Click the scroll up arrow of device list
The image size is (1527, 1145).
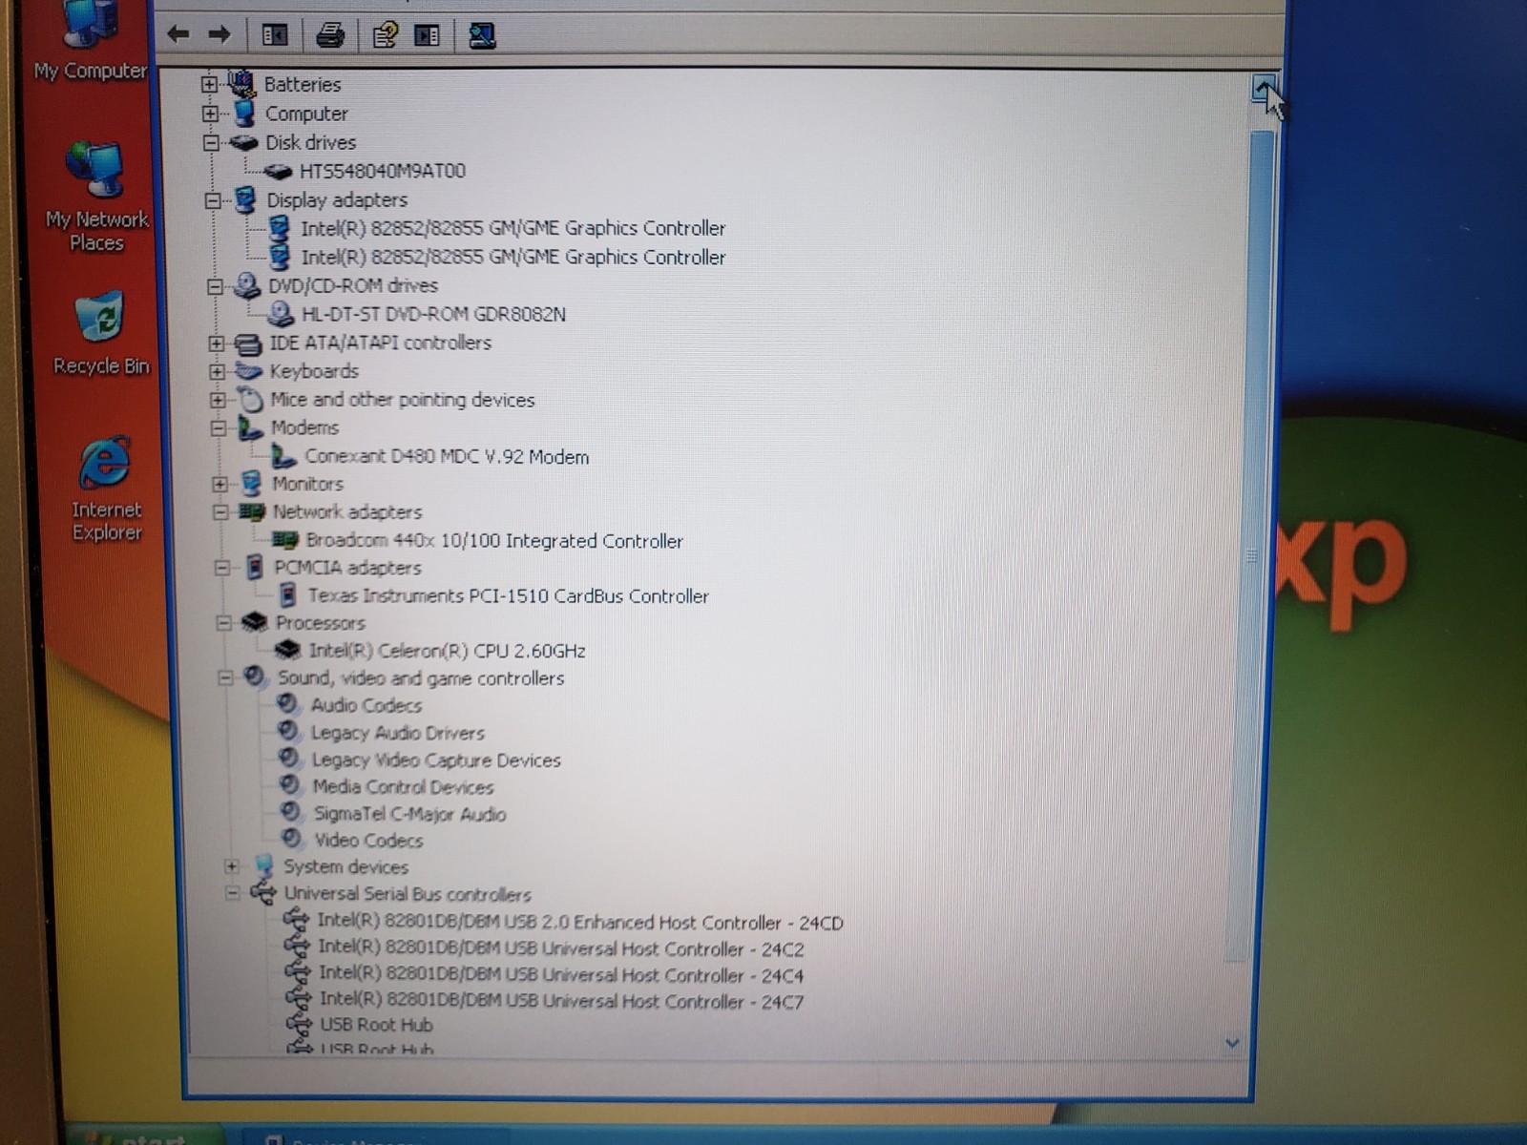tap(1264, 88)
